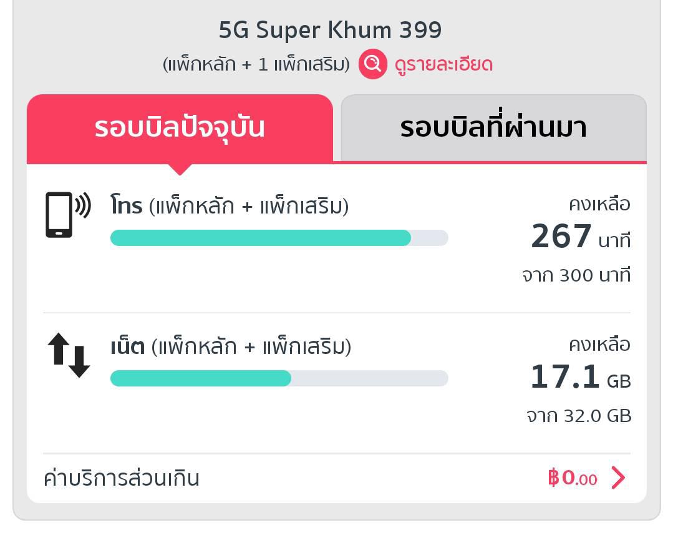Tap the phone call usage icon

67,215
